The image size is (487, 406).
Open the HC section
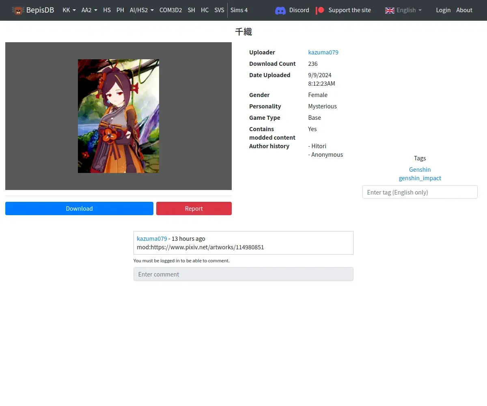pos(205,10)
